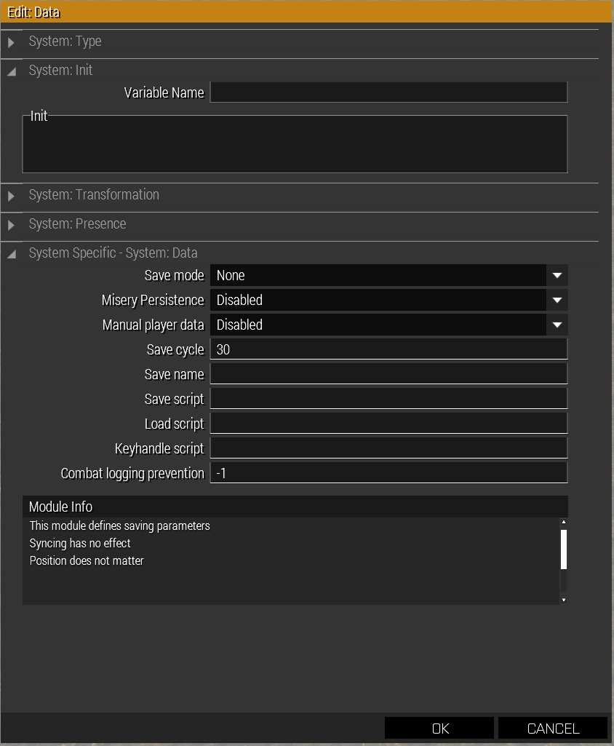Click inside the Init text box
614x746 pixels.
coord(295,145)
